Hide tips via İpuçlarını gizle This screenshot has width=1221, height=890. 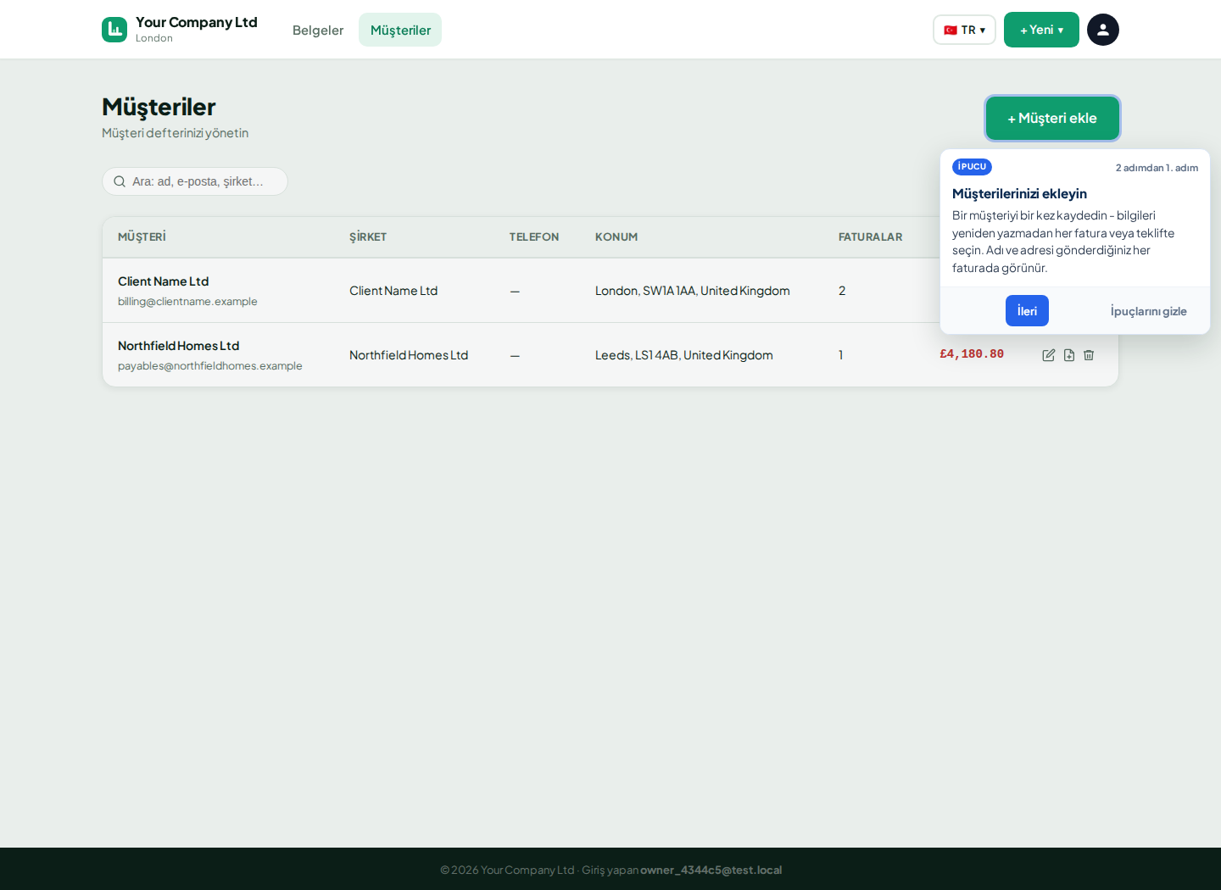click(1149, 311)
